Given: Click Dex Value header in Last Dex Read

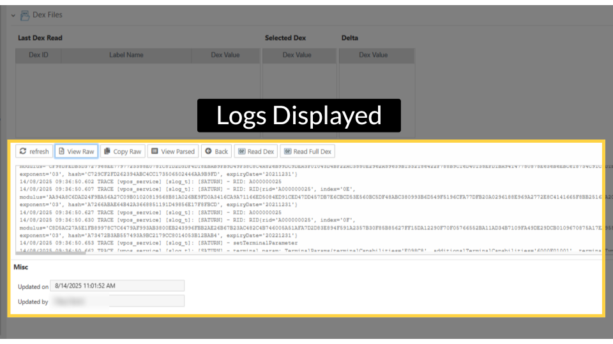Looking at the screenshot, I should pyautogui.click(x=225, y=55).
